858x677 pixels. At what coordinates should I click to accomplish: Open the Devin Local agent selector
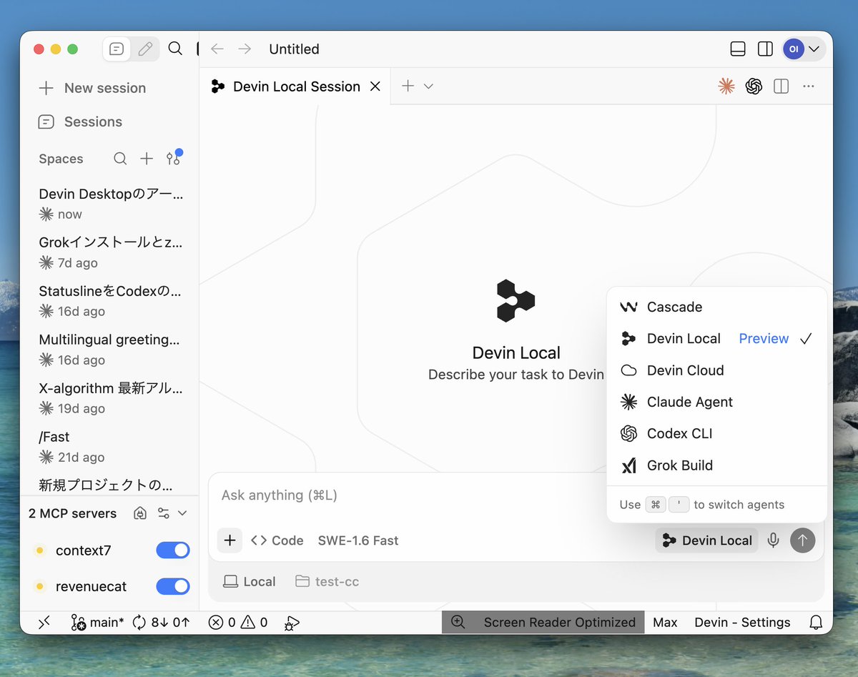[x=706, y=540]
